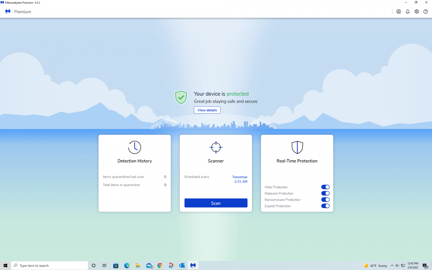Click the Your device is protected heading
This screenshot has width=432, height=270.
pyautogui.click(x=221, y=94)
